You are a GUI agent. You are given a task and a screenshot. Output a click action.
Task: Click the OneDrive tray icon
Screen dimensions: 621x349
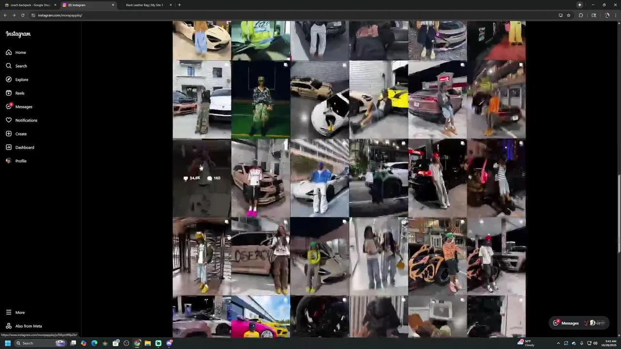point(574,343)
